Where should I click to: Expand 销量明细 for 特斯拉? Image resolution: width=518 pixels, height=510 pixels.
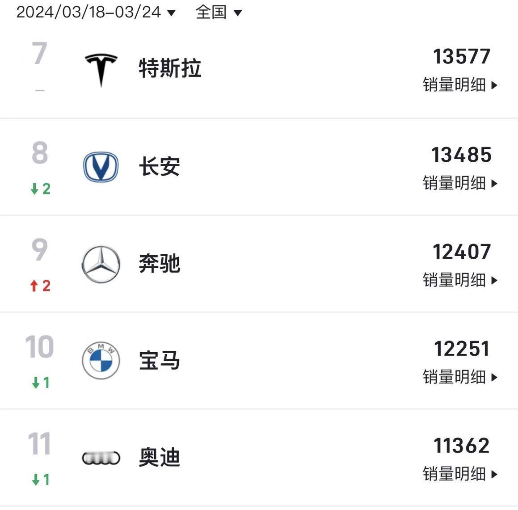pyautogui.click(x=460, y=85)
